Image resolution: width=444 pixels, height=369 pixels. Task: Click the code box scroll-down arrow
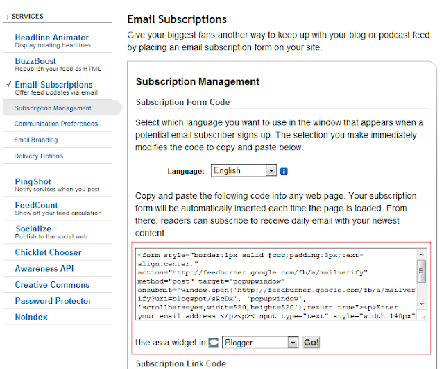[x=421, y=314]
